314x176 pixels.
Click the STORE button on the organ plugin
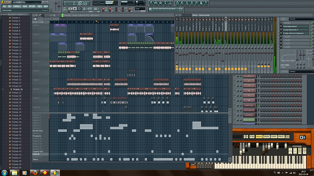click(x=252, y=137)
